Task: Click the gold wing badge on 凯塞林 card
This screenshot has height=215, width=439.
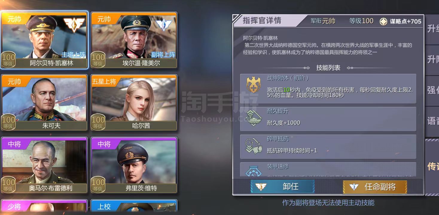Action: [x=74, y=25]
